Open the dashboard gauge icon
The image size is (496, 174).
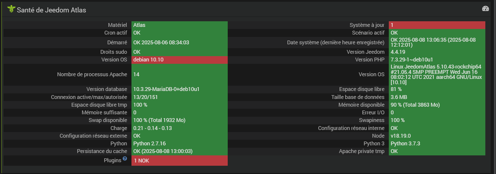tap(485, 9)
